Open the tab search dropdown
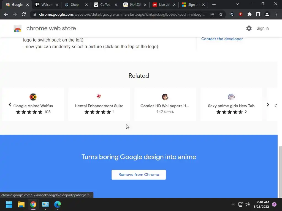Viewport: 282px width, 211px height. click(238, 4)
